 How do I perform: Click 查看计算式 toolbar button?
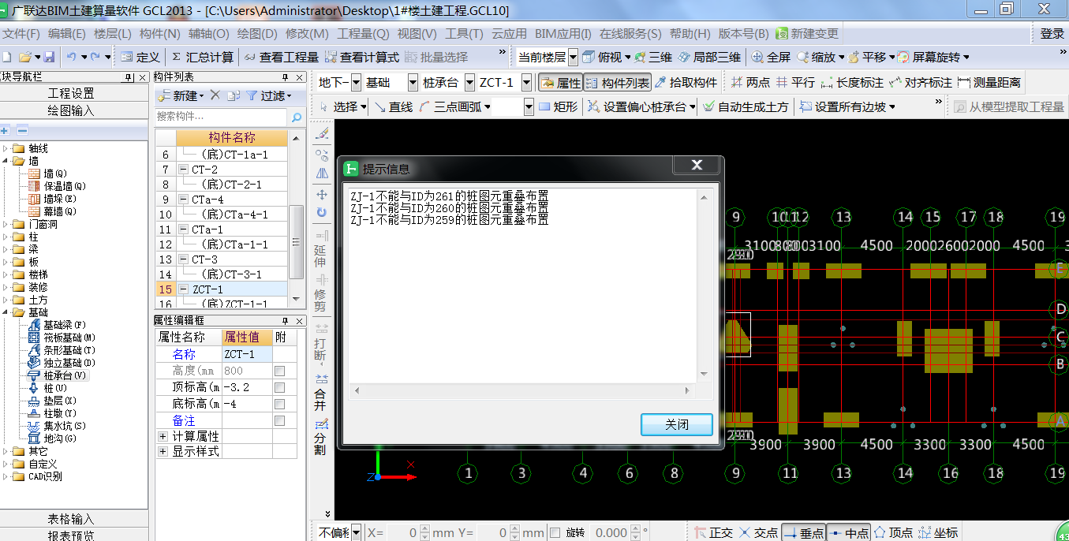click(361, 58)
